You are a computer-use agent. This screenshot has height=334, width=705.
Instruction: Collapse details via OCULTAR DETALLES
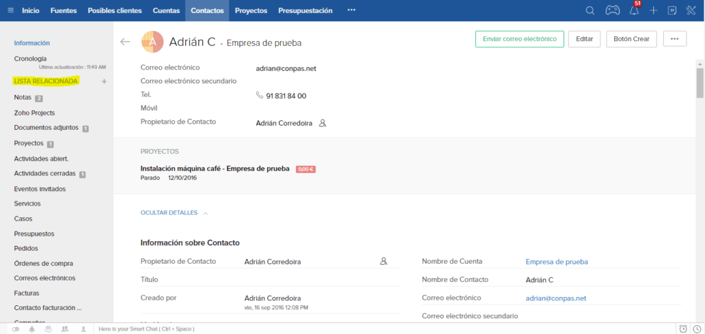pos(174,213)
